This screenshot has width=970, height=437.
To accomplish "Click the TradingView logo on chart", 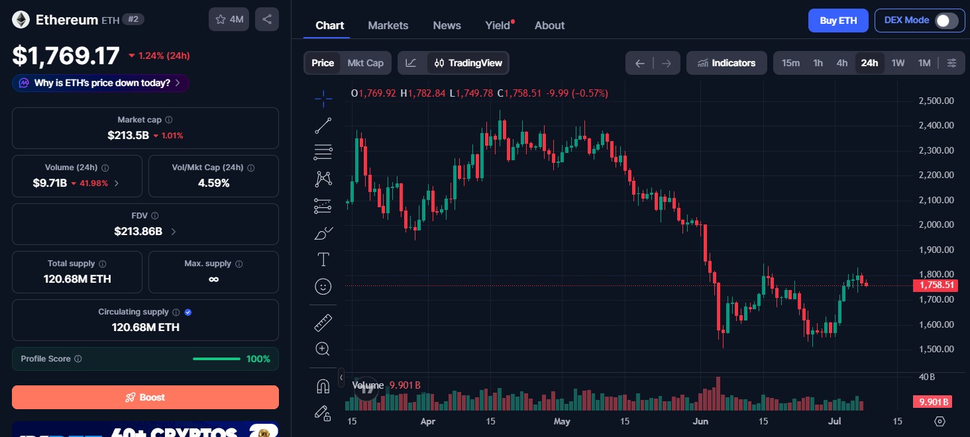I will point(366,389).
